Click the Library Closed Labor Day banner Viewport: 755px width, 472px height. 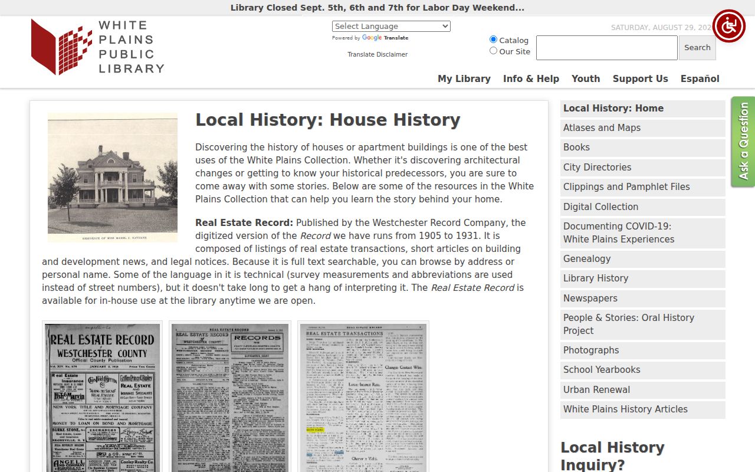pos(377,8)
